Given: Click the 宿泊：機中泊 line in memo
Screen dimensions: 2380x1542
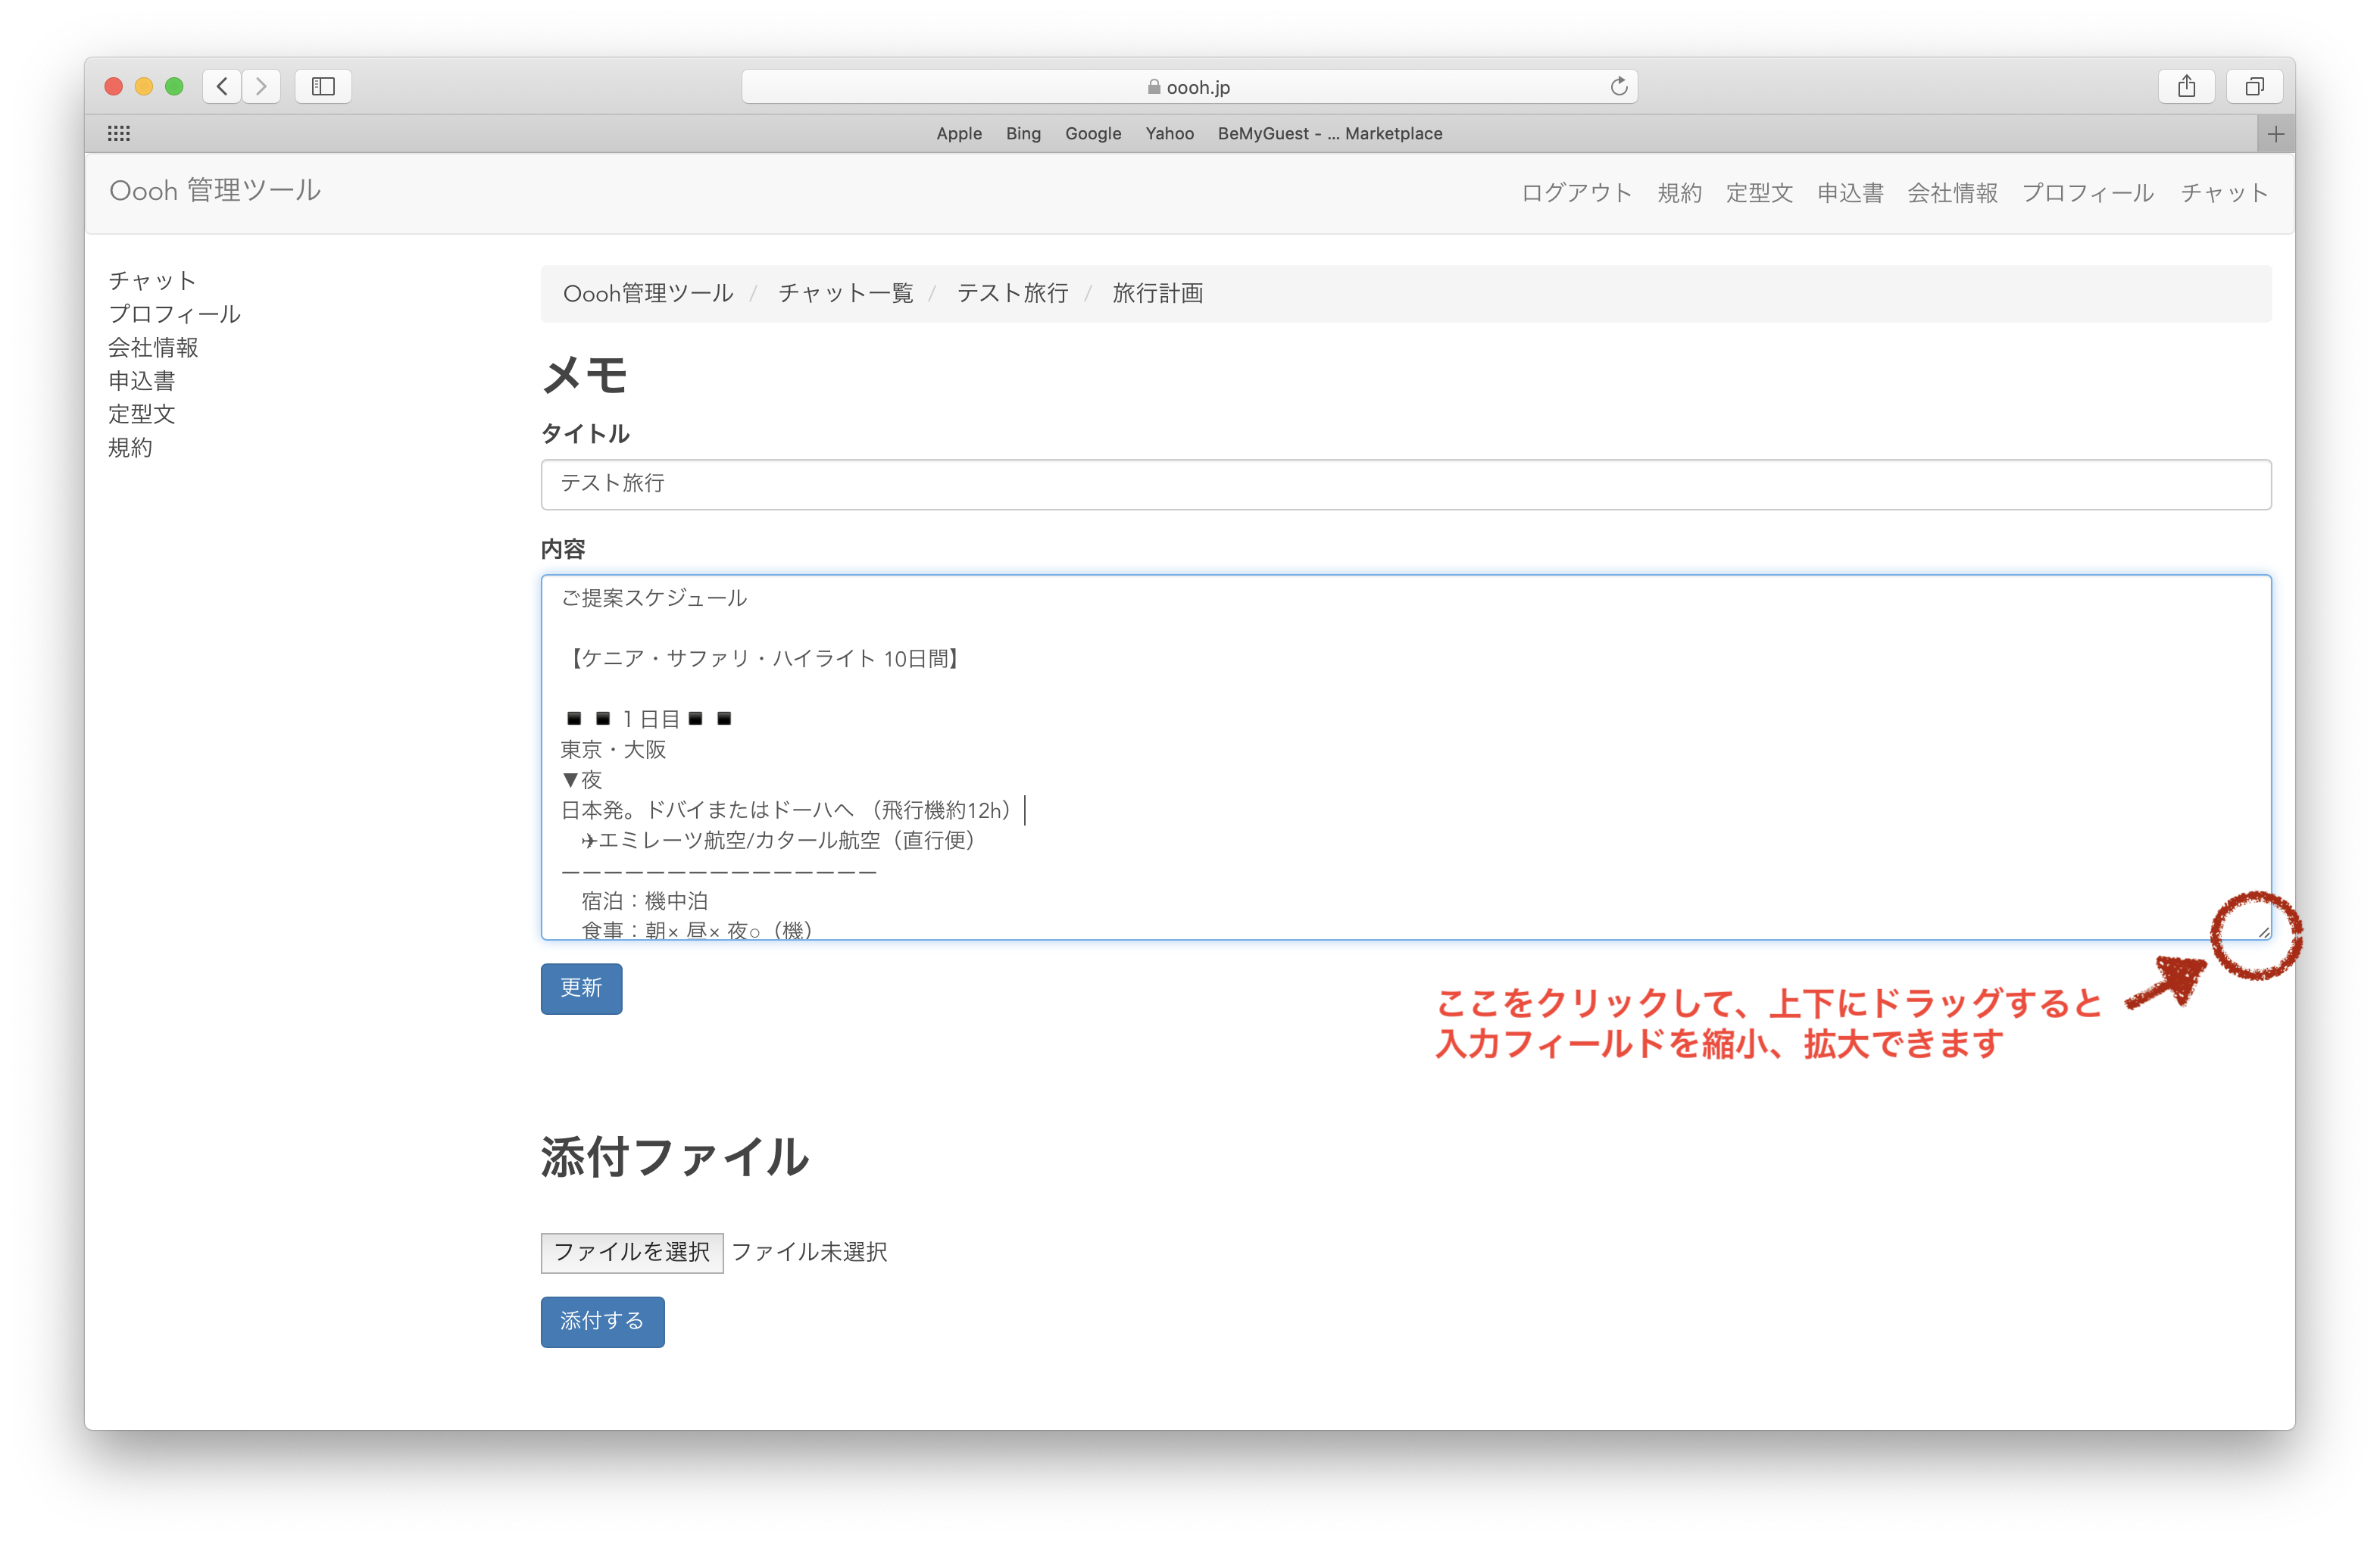Looking at the screenshot, I should click(644, 901).
